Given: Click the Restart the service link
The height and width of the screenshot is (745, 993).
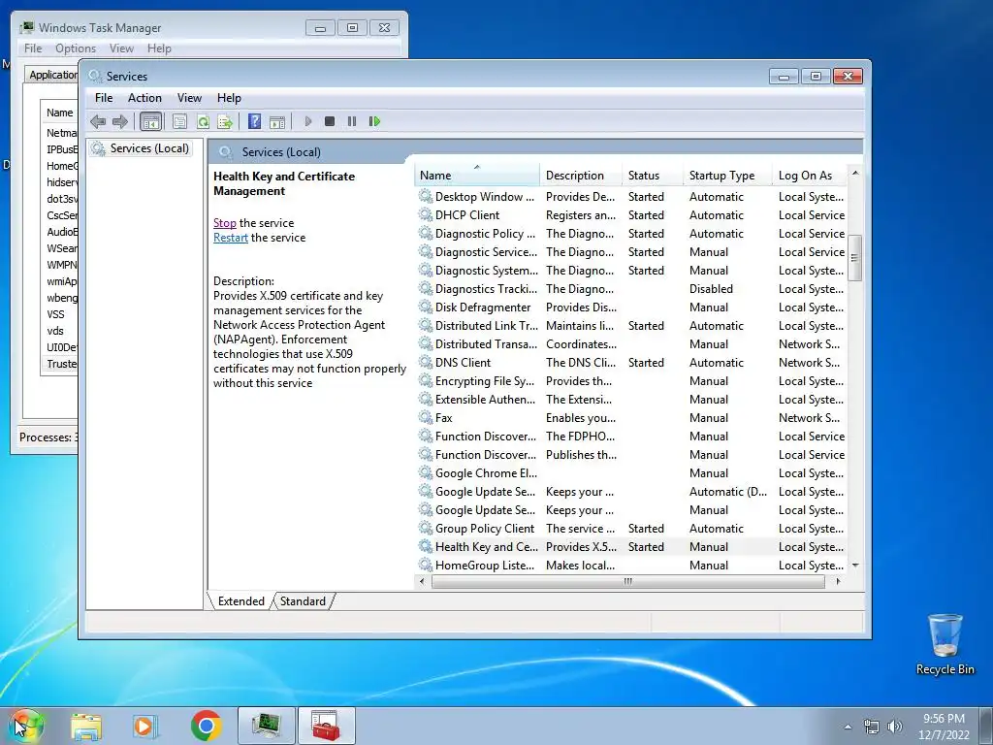Looking at the screenshot, I should click(231, 238).
